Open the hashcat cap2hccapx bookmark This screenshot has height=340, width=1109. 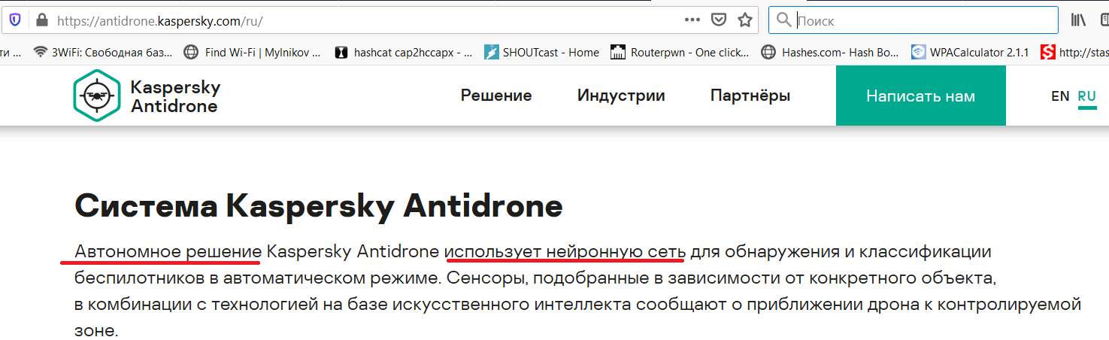(x=404, y=52)
